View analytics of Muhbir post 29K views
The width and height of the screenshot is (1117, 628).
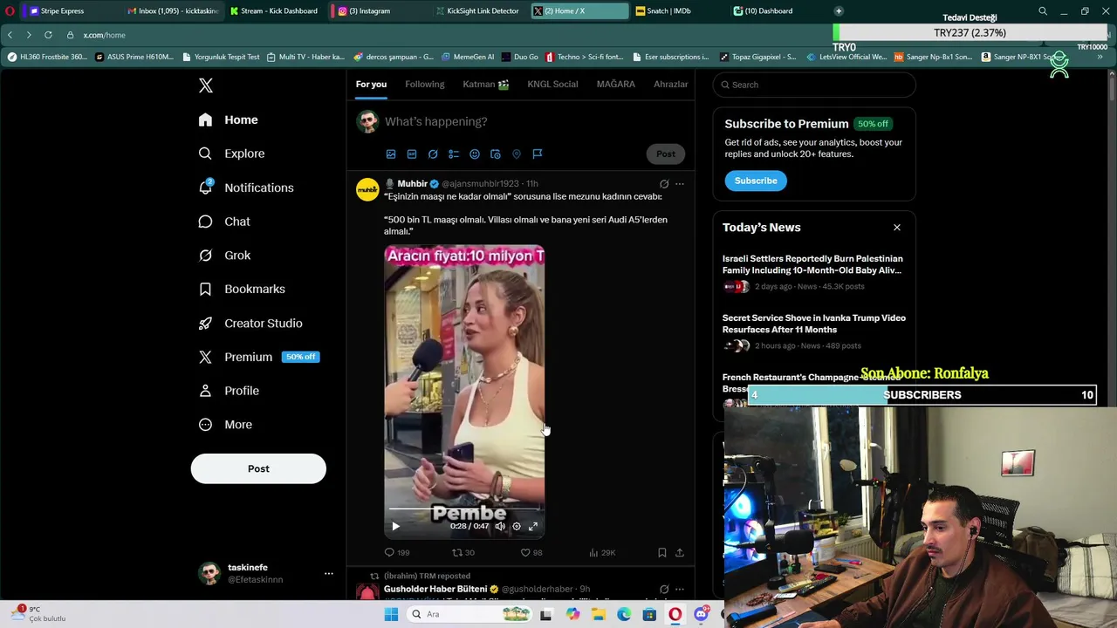(602, 552)
